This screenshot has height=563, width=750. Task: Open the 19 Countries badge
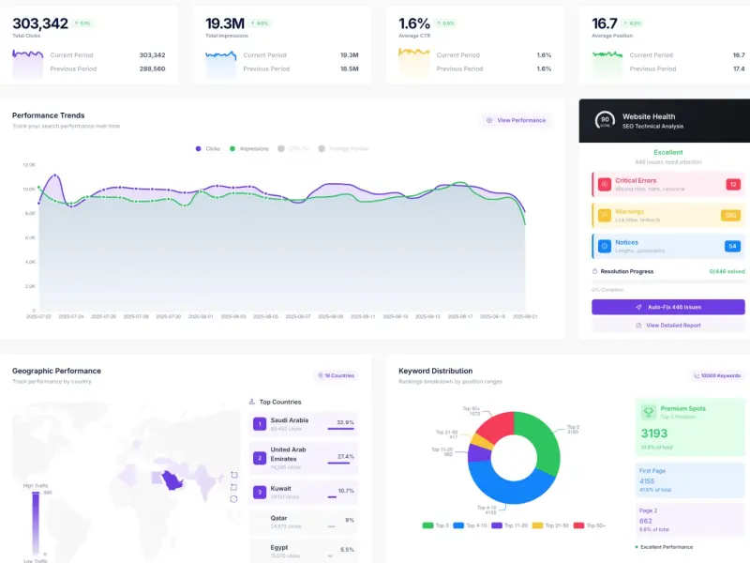(336, 375)
